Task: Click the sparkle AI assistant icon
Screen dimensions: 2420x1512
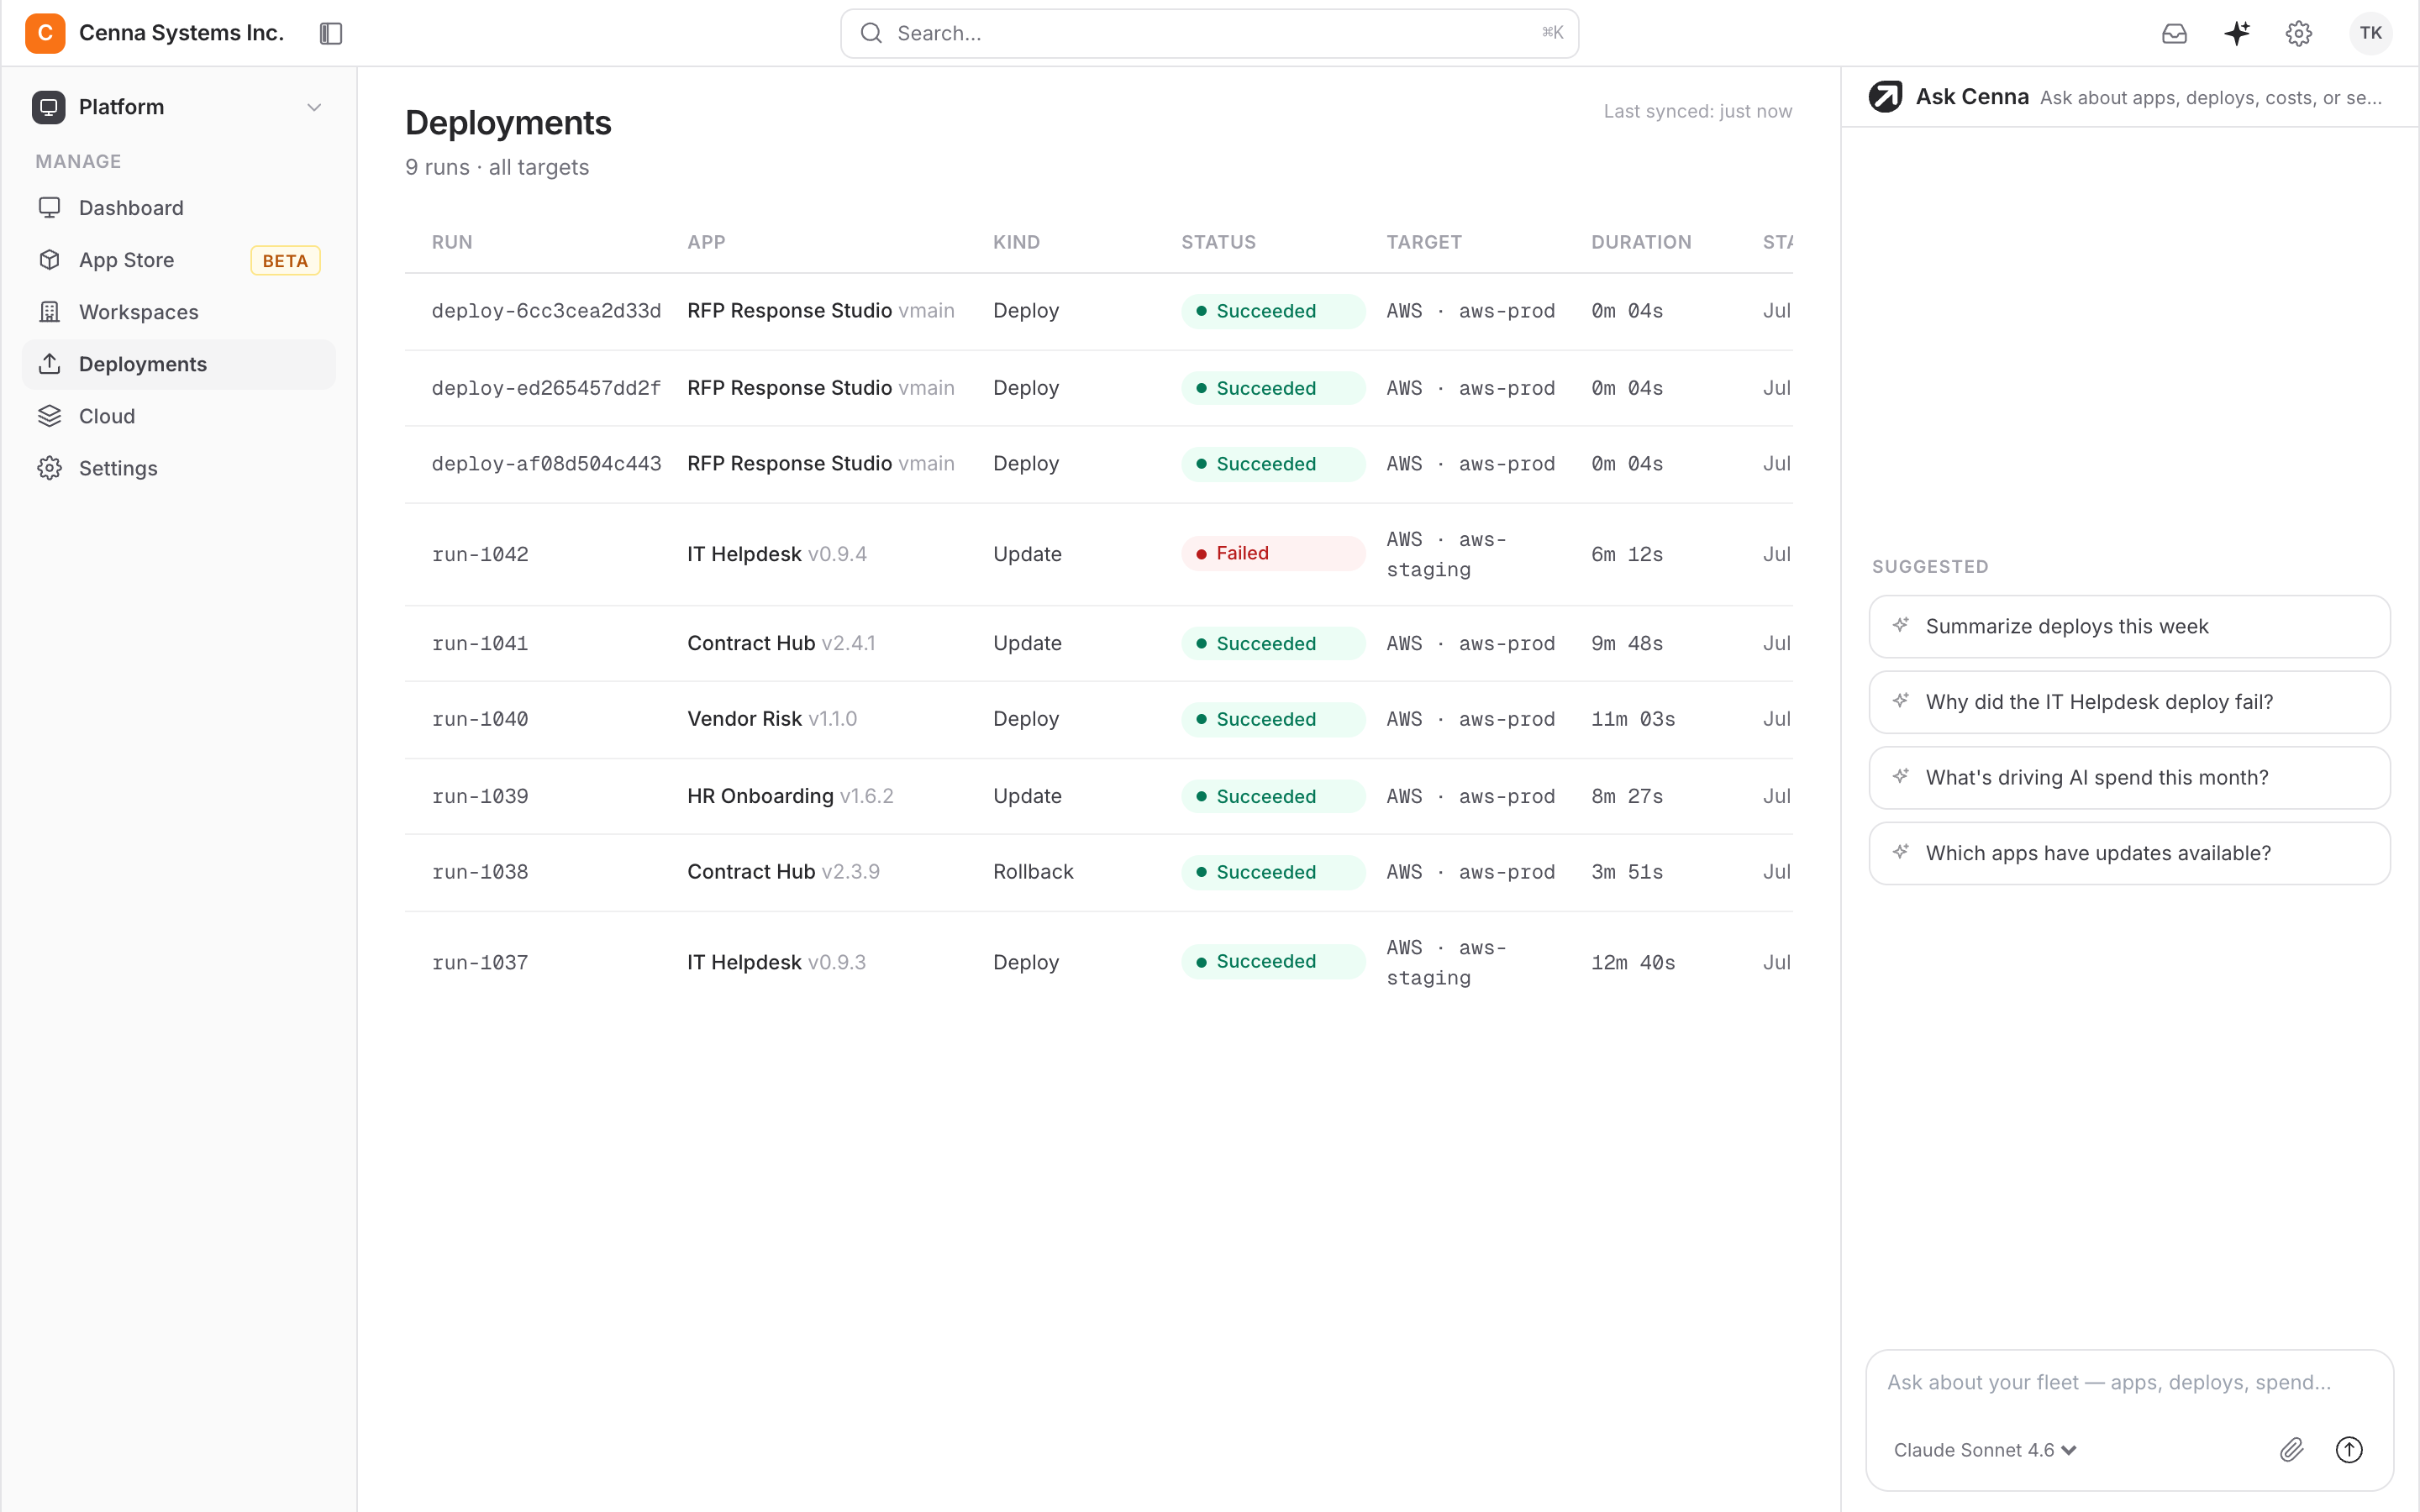Action: point(2237,33)
